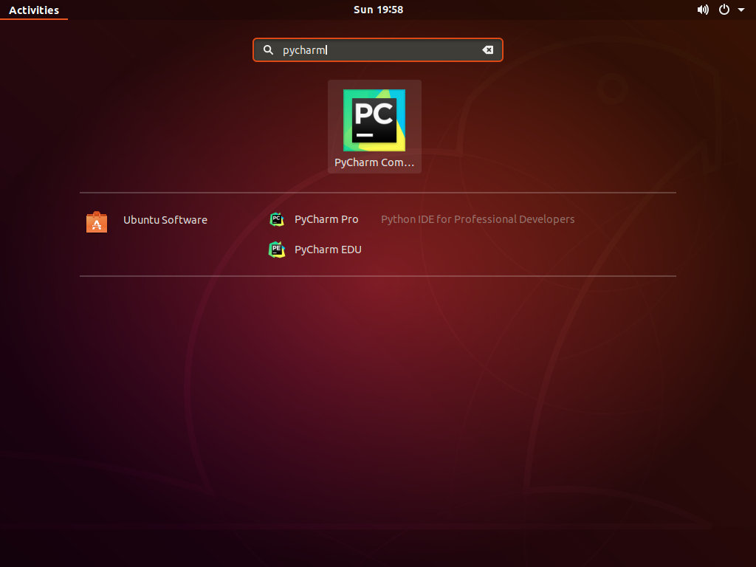Select the 'PyCharm EDU' result text
The image size is (756, 567).
pyautogui.click(x=328, y=250)
